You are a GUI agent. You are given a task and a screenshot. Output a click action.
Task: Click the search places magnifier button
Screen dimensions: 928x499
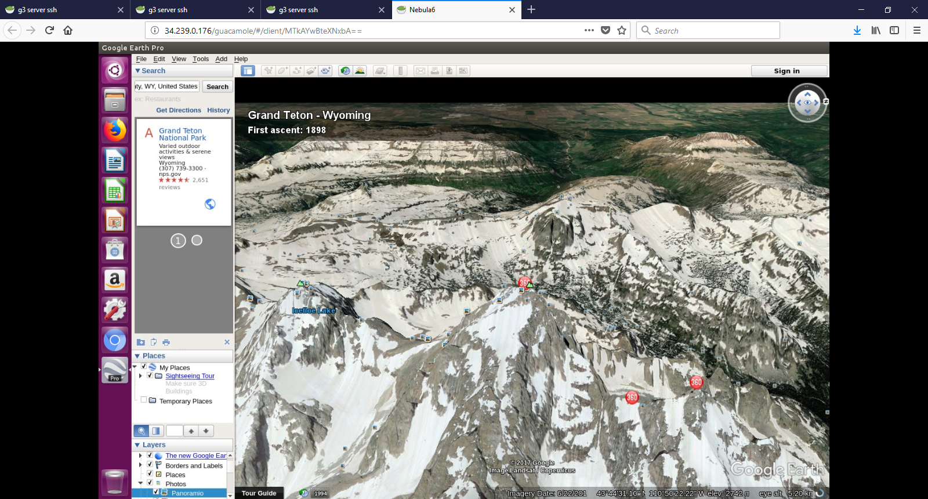click(142, 431)
